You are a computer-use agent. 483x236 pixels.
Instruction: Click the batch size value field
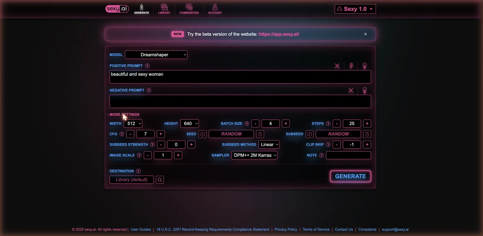click(x=270, y=124)
